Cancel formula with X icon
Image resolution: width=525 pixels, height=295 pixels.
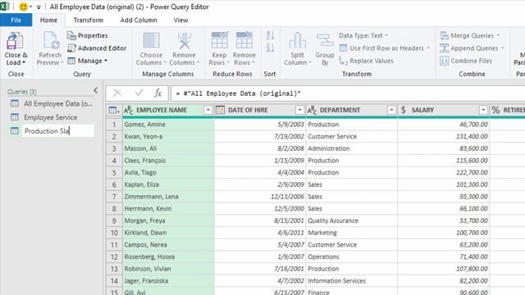tap(117, 93)
